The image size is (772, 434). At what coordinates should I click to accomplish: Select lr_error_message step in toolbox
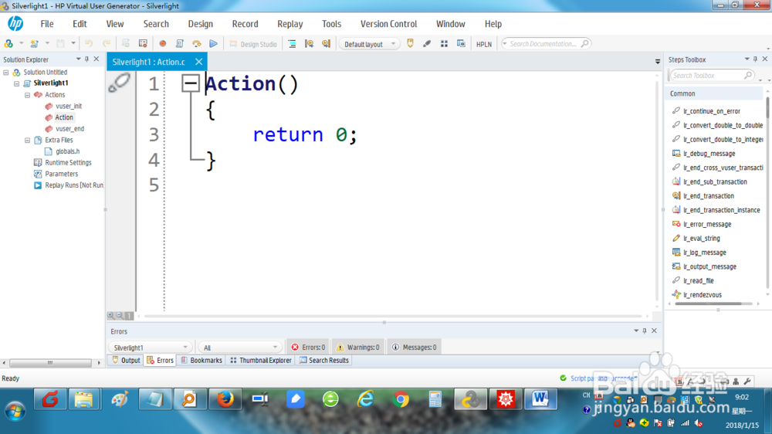[707, 224]
